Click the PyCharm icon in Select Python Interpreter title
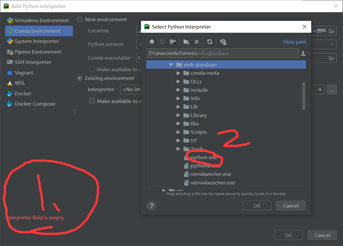This screenshot has width=343, height=246. pos(147,27)
